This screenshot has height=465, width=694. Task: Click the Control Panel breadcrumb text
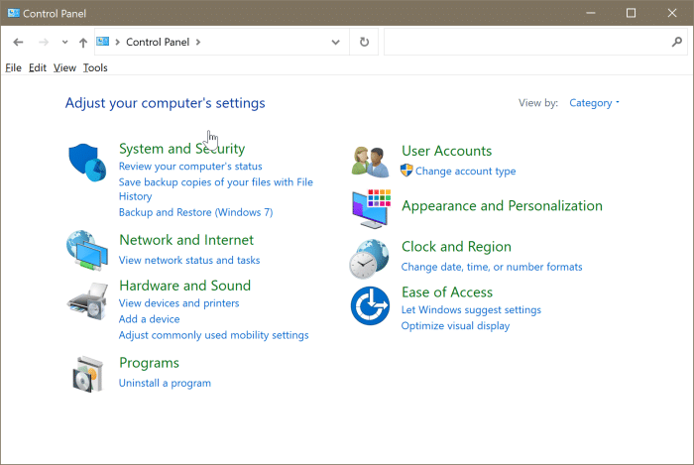pyautogui.click(x=158, y=42)
